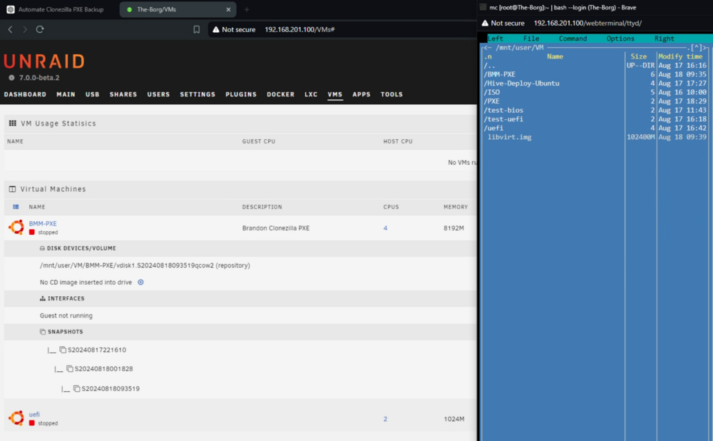Click the browser back arrow icon
This screenshot has width=713, height=441.
point(10,29)
